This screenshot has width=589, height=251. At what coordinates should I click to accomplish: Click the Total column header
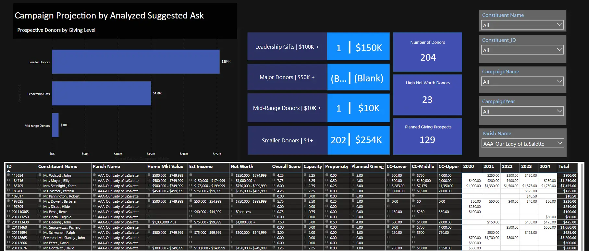564,166
